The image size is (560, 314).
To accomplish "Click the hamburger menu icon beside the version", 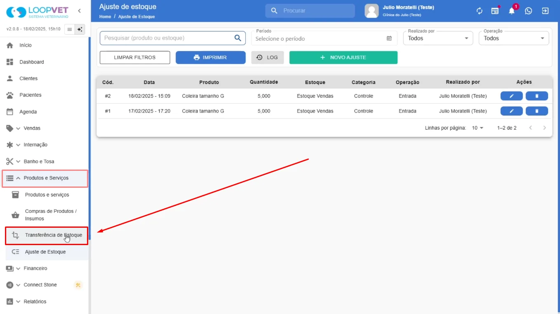I will (69, 29).
